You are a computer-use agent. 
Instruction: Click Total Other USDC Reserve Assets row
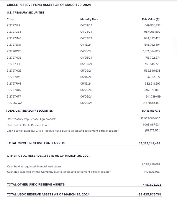pos(84,184)
